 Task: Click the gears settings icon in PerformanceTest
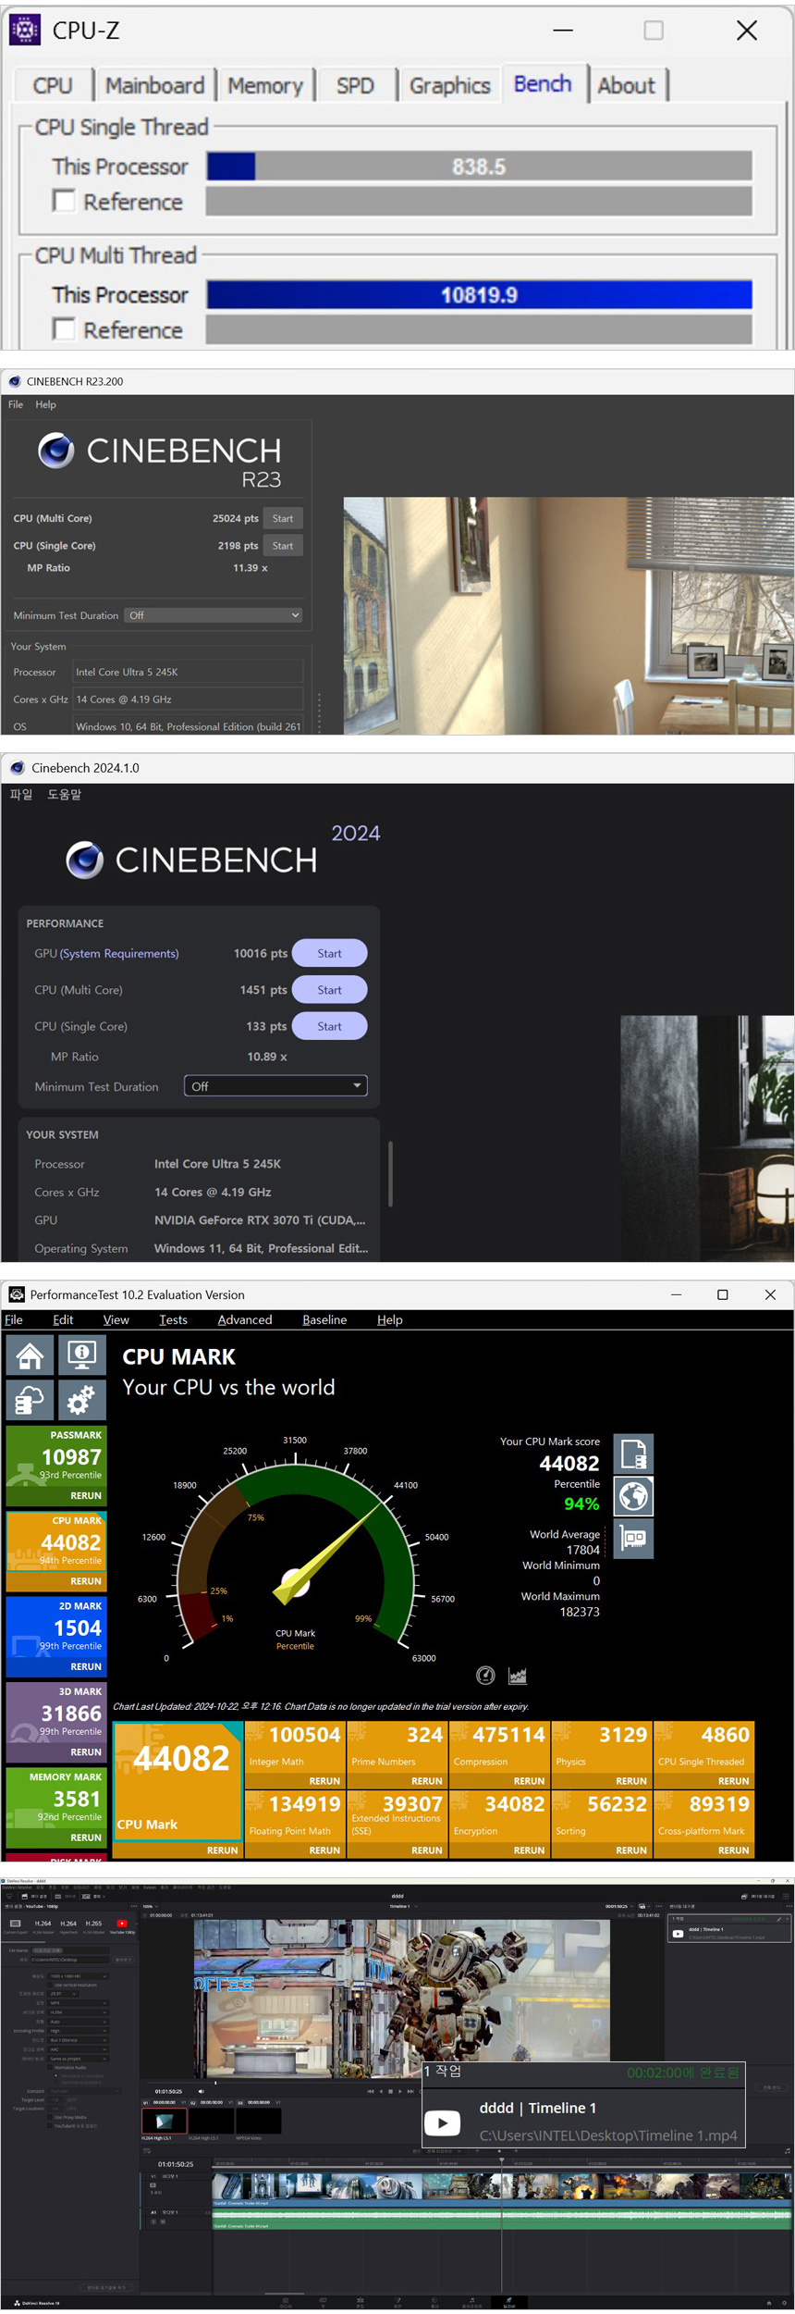click(82, 1400)
